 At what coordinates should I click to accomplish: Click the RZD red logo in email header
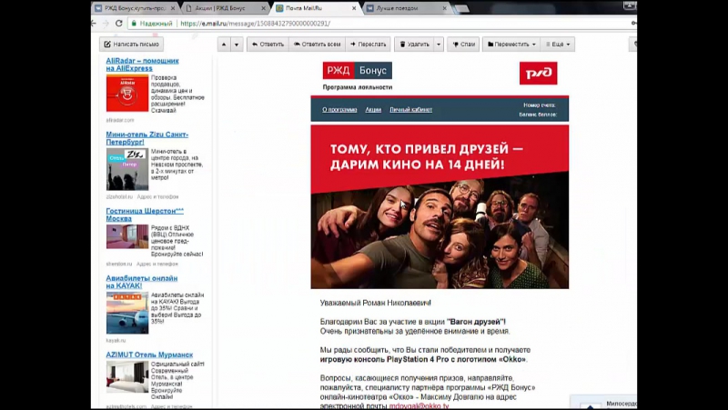click(538, 73)
